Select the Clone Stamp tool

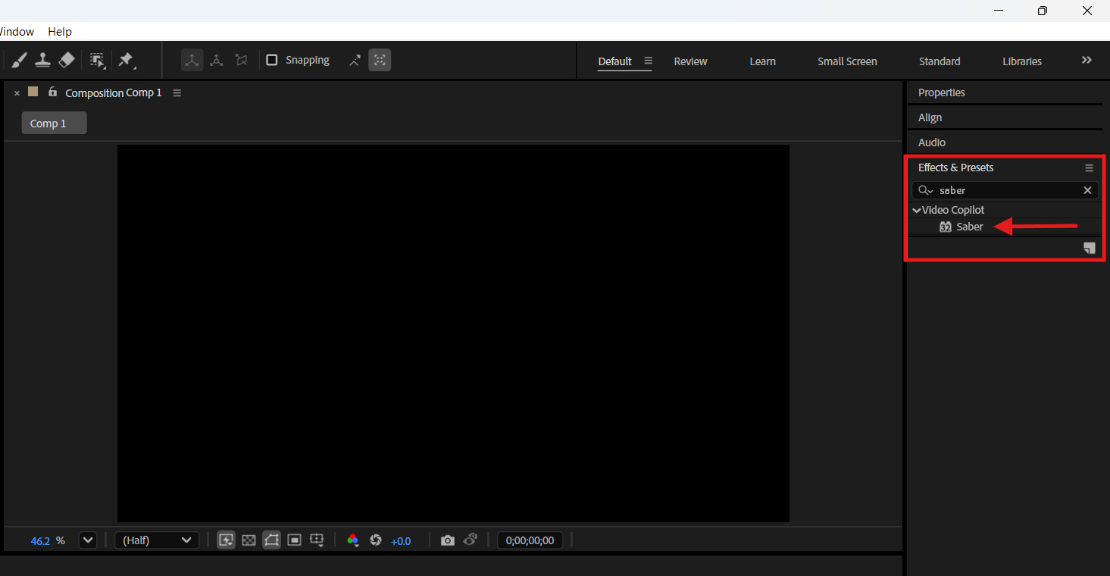point(43,60)
